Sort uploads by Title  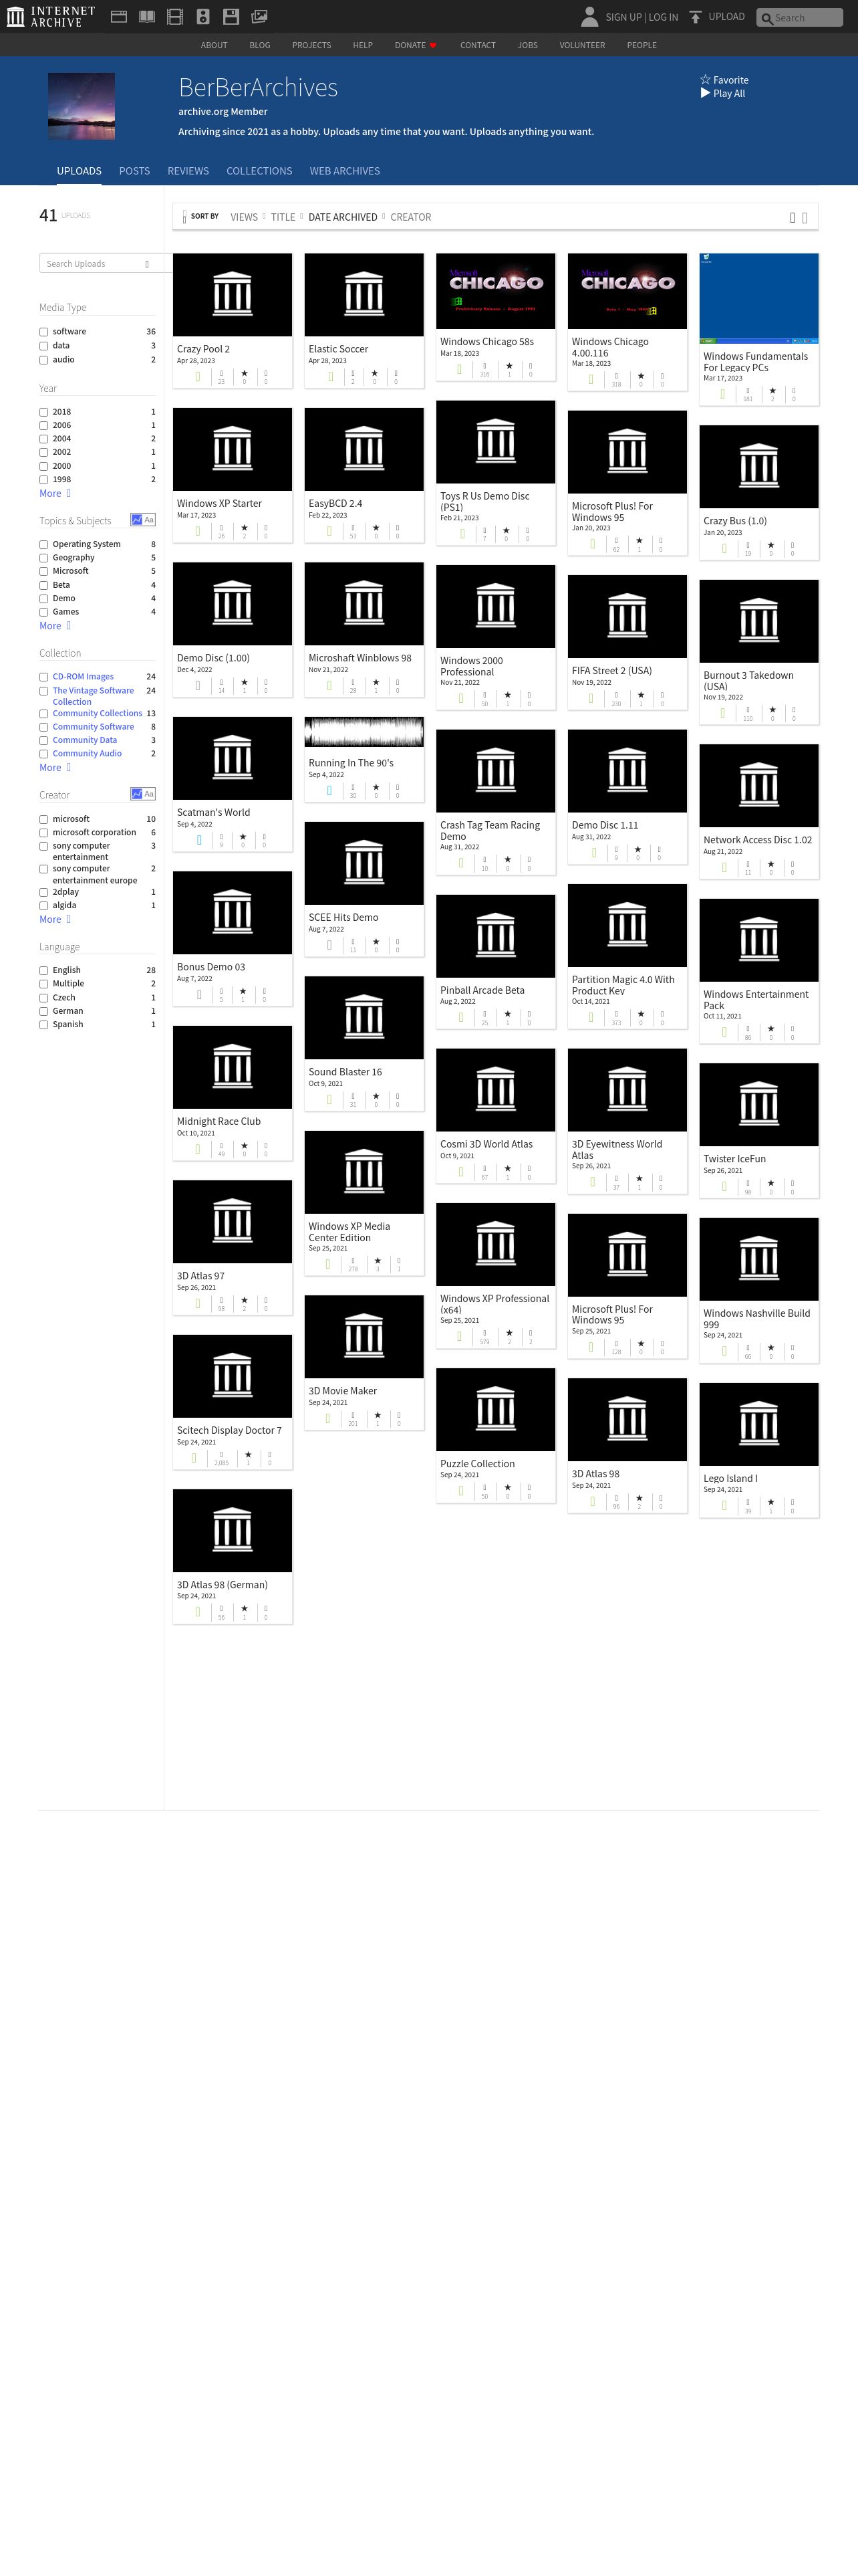[283, 217]
